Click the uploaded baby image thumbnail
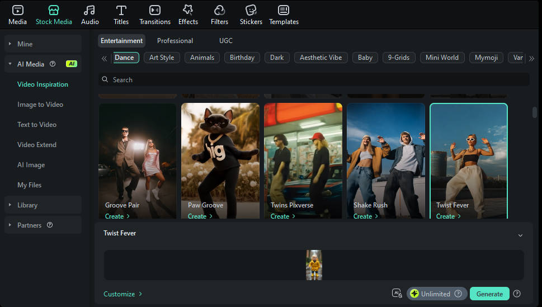Image resolution: width=542 pixels, height=307 pixels. pyautogui.click(x=314, y=265)
